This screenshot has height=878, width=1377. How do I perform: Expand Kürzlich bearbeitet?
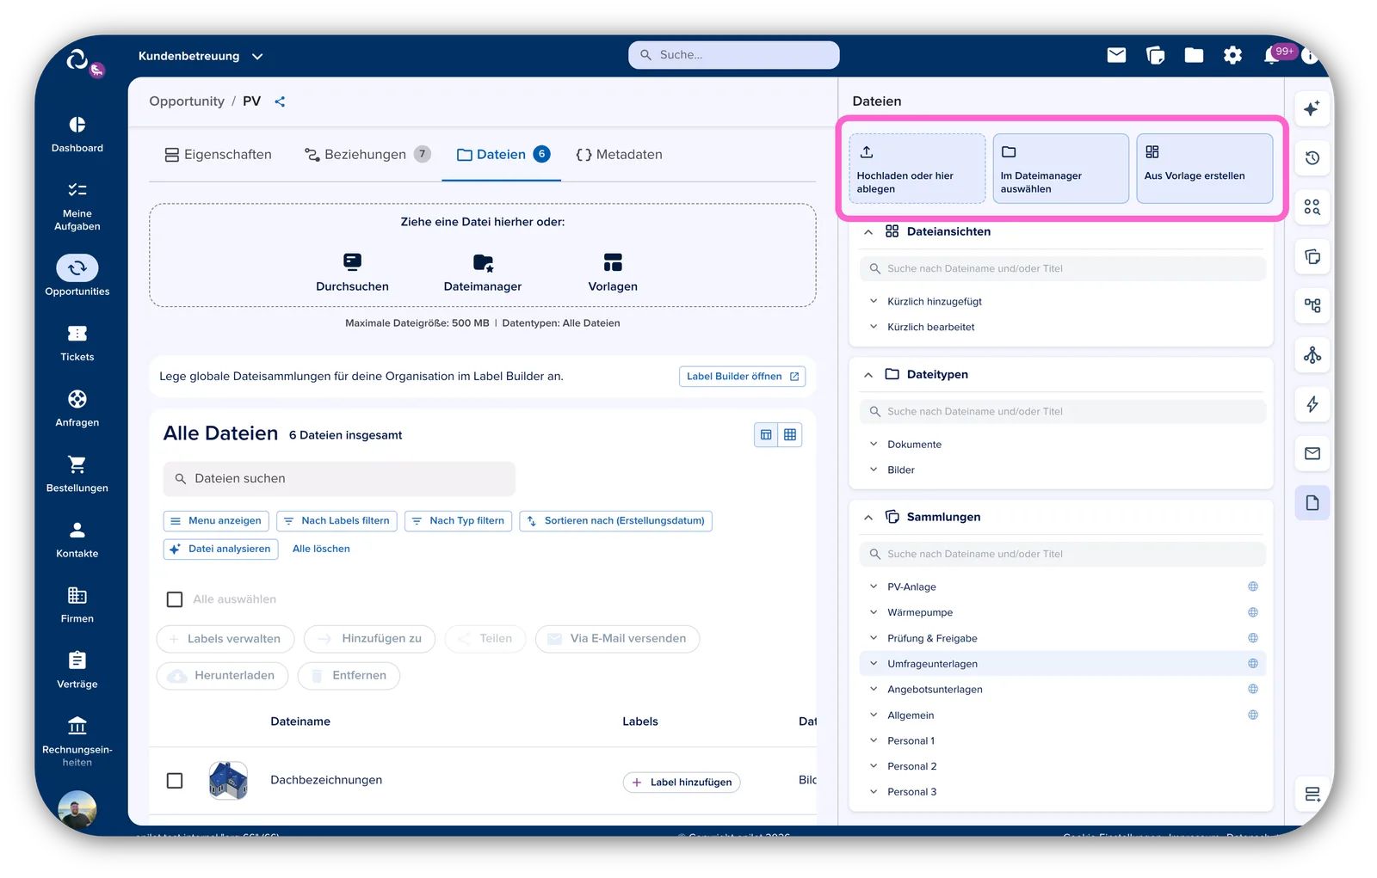(x=874, y=327)
